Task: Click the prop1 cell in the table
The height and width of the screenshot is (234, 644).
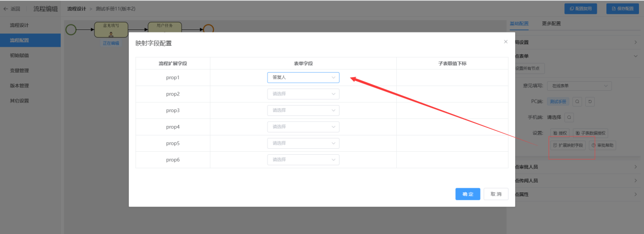Action: tap(173, 78)
